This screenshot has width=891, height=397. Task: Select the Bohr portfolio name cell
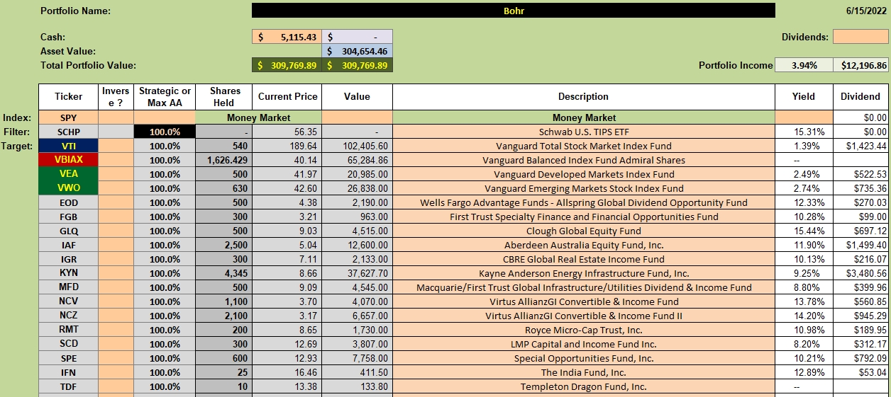point(513,11)
